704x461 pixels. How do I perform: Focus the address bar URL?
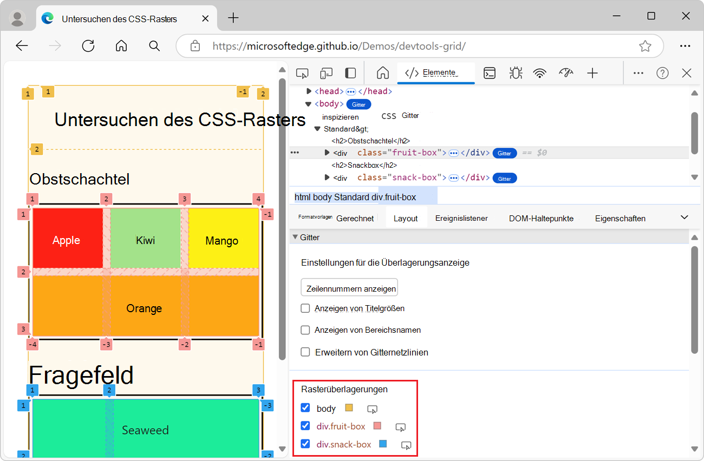(x=339, y=46)
